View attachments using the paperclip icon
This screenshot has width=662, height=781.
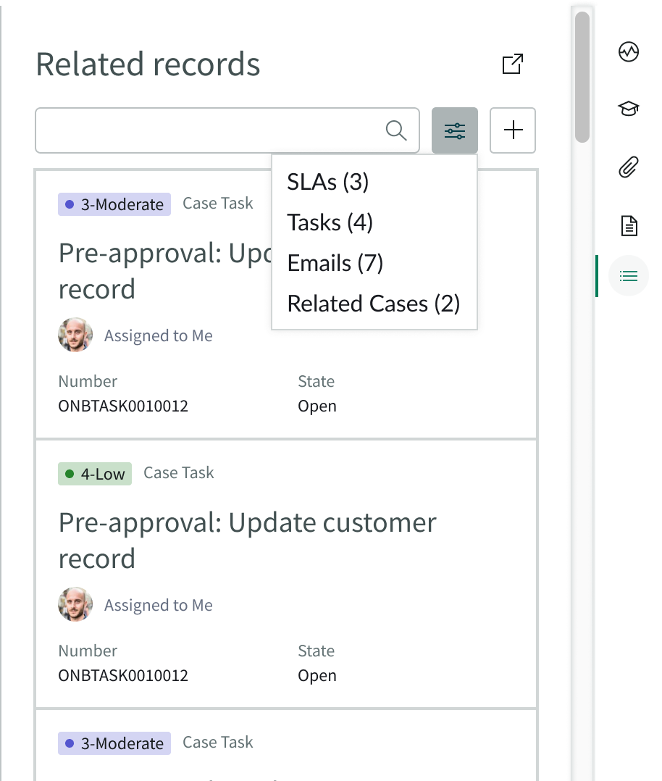(x=628, y=166)
